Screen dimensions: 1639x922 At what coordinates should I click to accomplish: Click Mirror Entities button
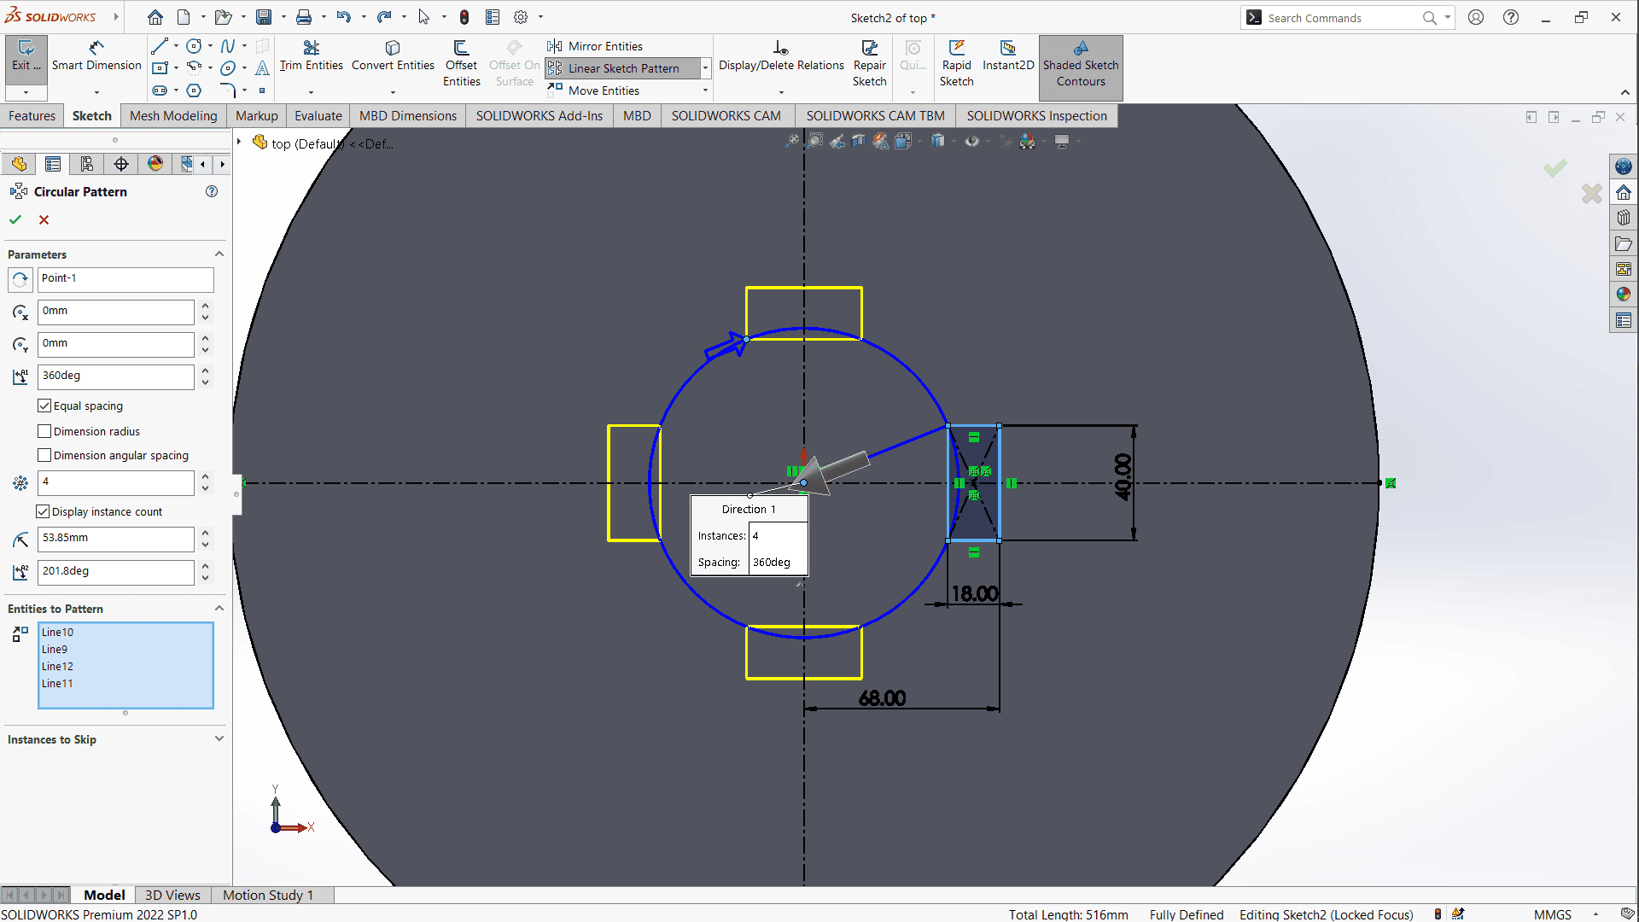tap(596, 46)
